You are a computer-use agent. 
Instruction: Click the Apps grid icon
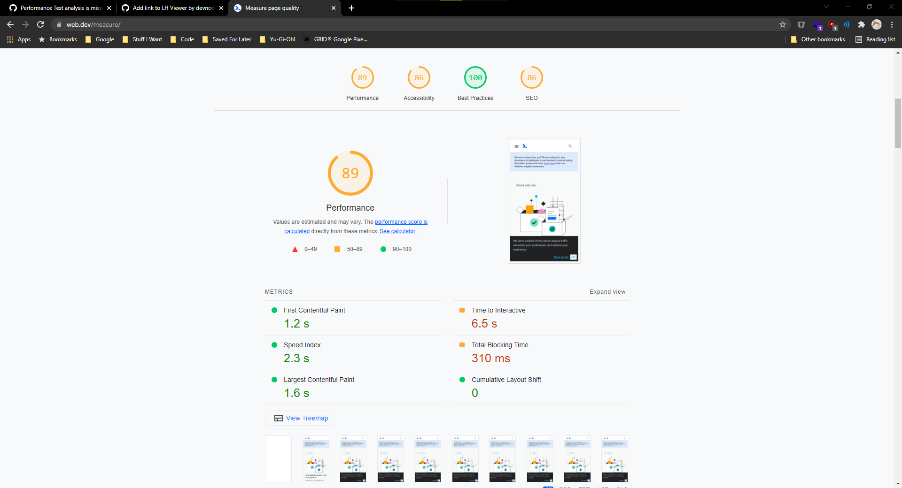tap(9, 39)
